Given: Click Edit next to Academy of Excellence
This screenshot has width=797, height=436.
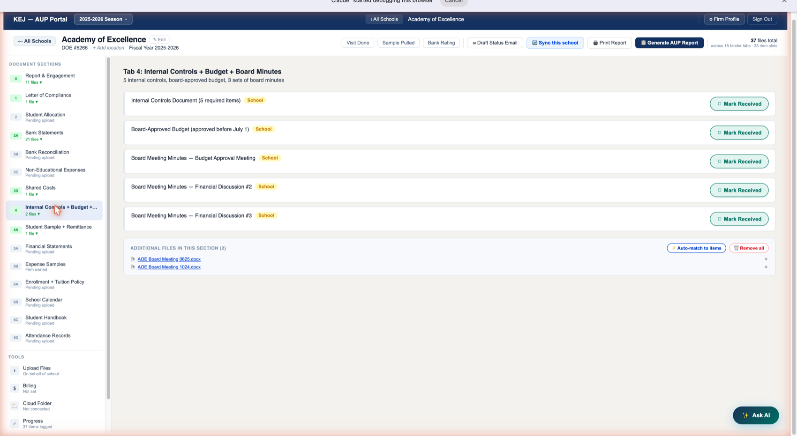Looking at the screenshot, I should (159, 39).
